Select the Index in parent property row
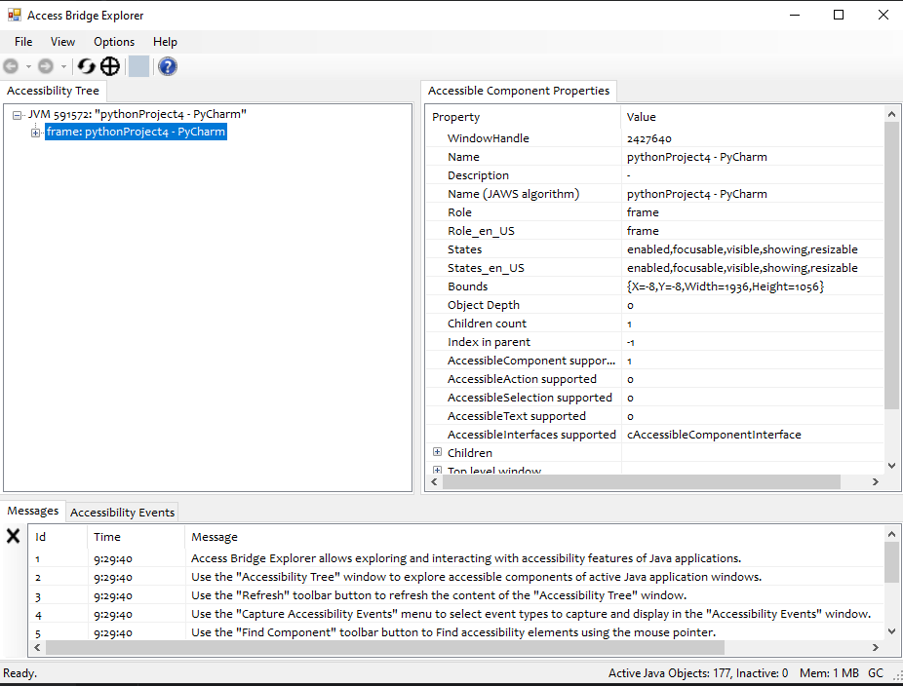 tap(654, 342)
